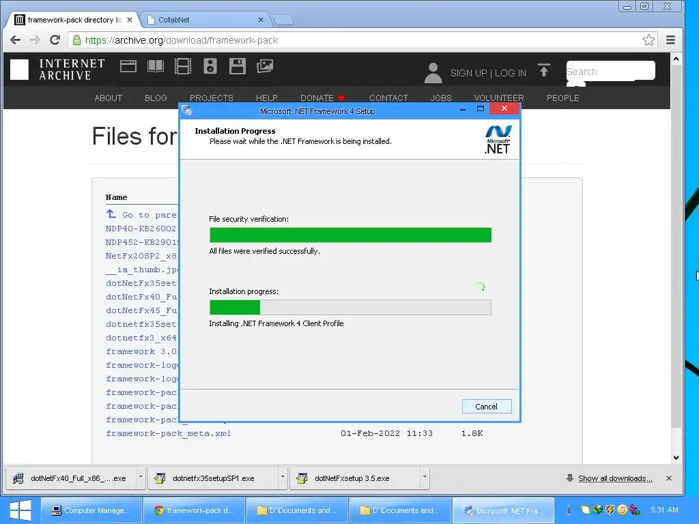Switch to the framework-pack directory tab
The width and height of the screenshot is (699, 524).
[74, 20]
